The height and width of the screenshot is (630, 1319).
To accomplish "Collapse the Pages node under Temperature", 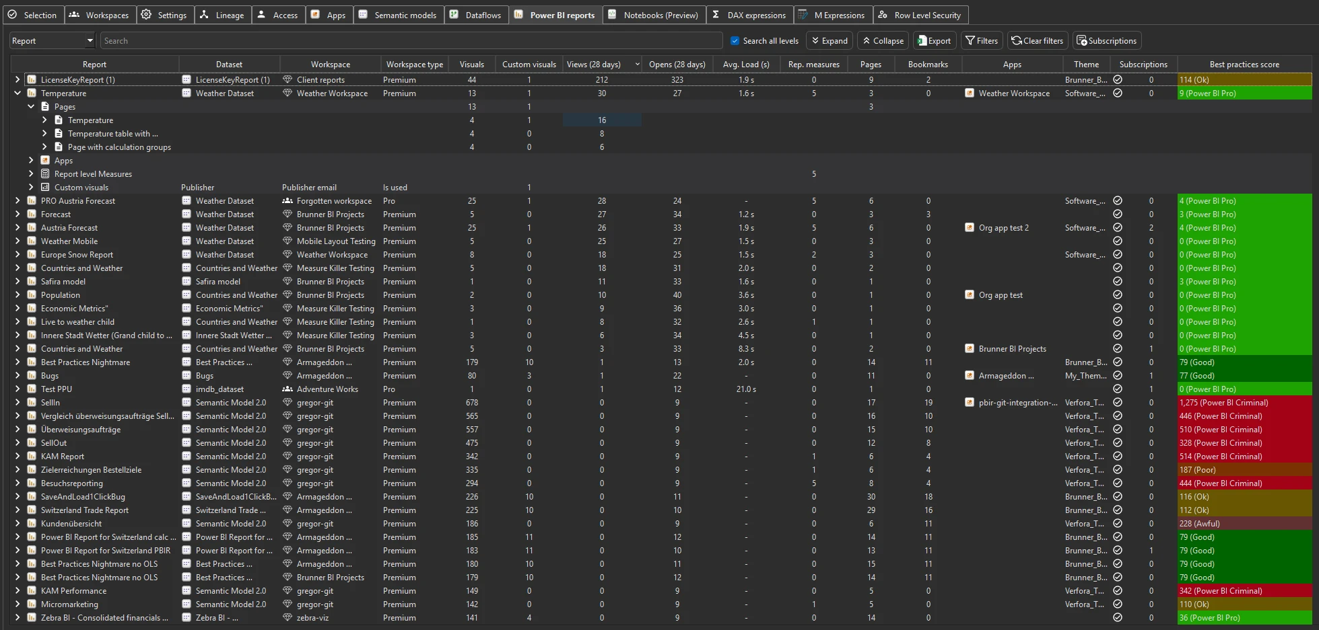I will pos(31,106).
